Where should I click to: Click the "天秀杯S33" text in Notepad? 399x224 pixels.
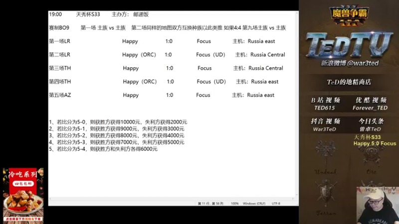click(88, 14)
